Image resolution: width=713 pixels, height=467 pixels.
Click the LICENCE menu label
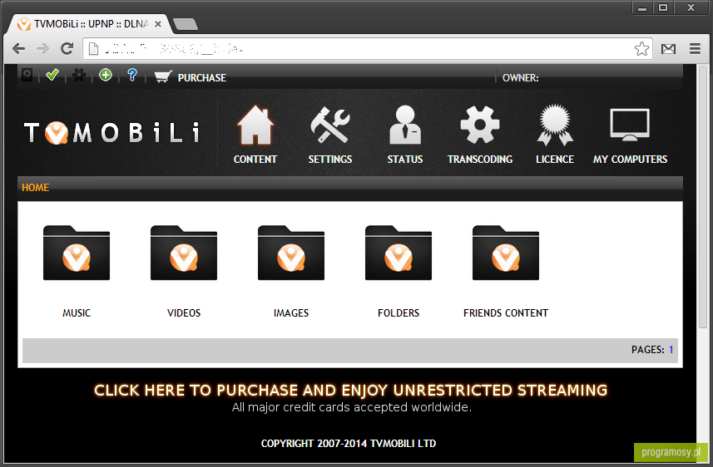point(555,160)
